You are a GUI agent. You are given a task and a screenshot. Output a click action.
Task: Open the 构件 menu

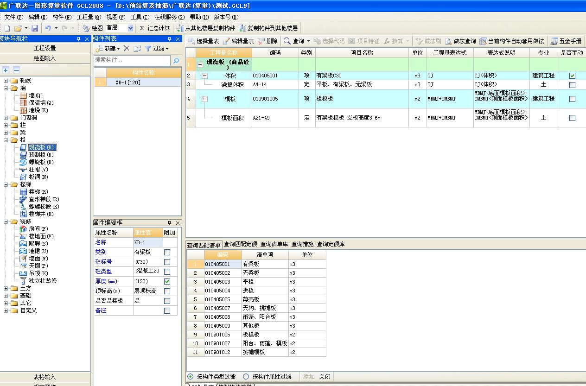coord(62,17)
